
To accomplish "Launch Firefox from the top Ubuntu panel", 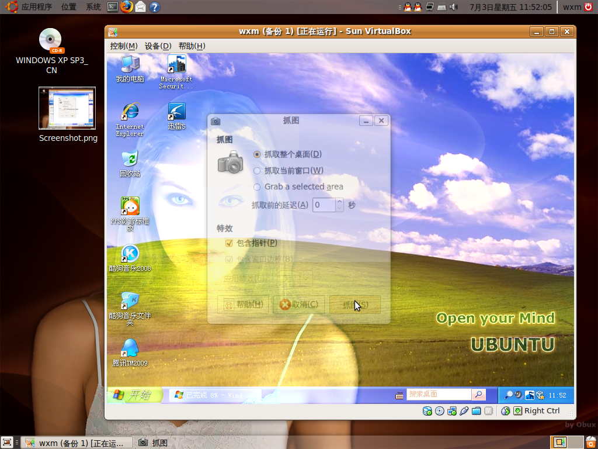I will click(127, 7).
